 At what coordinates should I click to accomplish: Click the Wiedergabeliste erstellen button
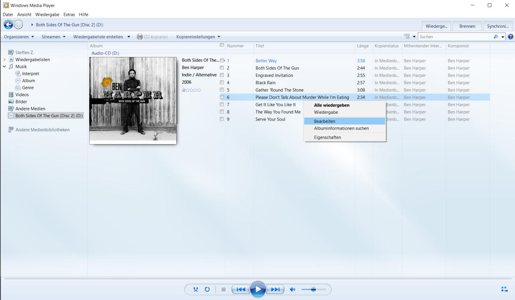click(98, 37)
